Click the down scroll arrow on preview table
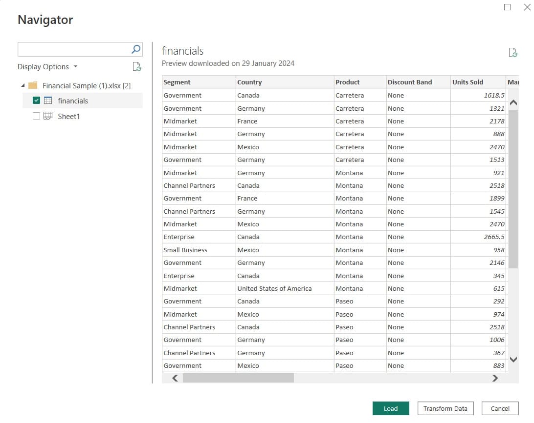 click(513, 360)
